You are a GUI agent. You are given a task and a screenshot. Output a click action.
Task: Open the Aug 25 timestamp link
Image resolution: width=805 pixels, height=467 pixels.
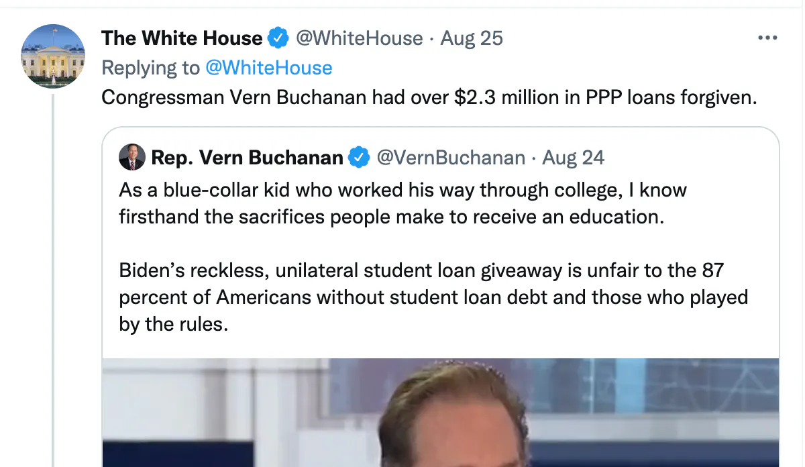click(x=472, y=39)
